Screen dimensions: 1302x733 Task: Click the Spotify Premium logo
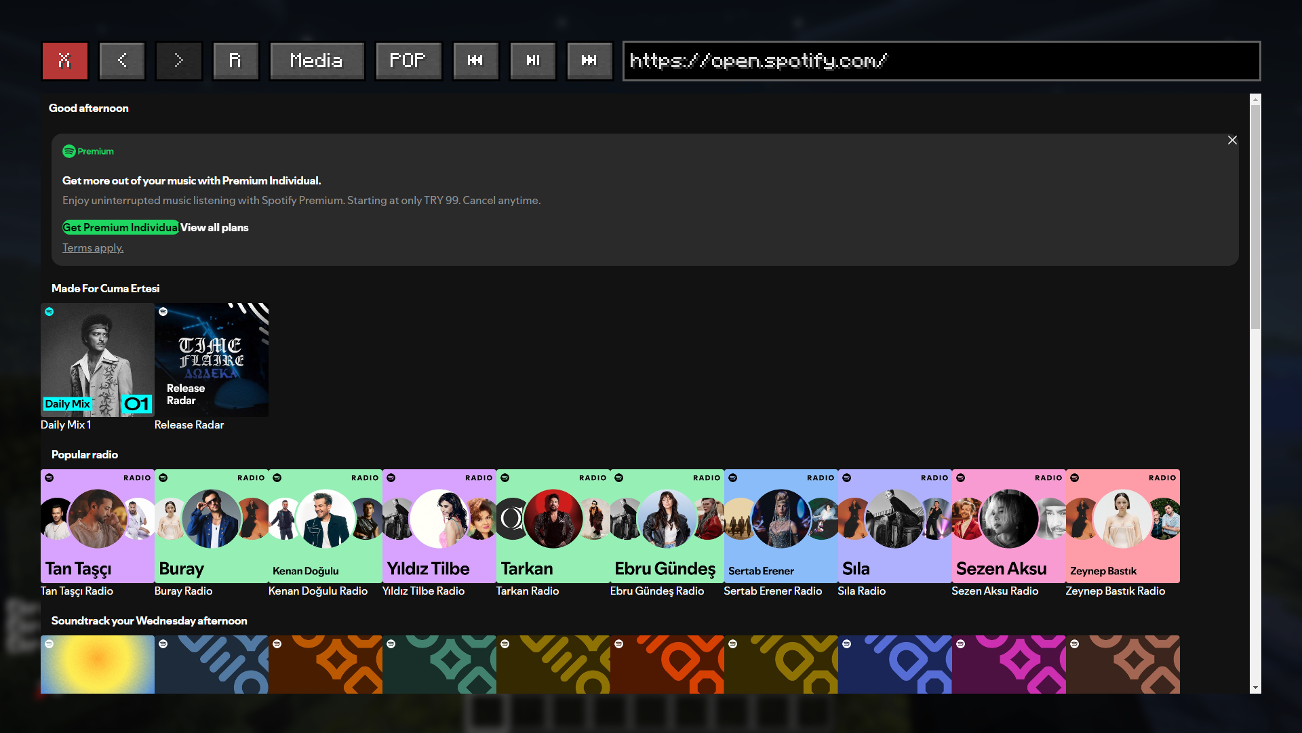coord(88,151)
